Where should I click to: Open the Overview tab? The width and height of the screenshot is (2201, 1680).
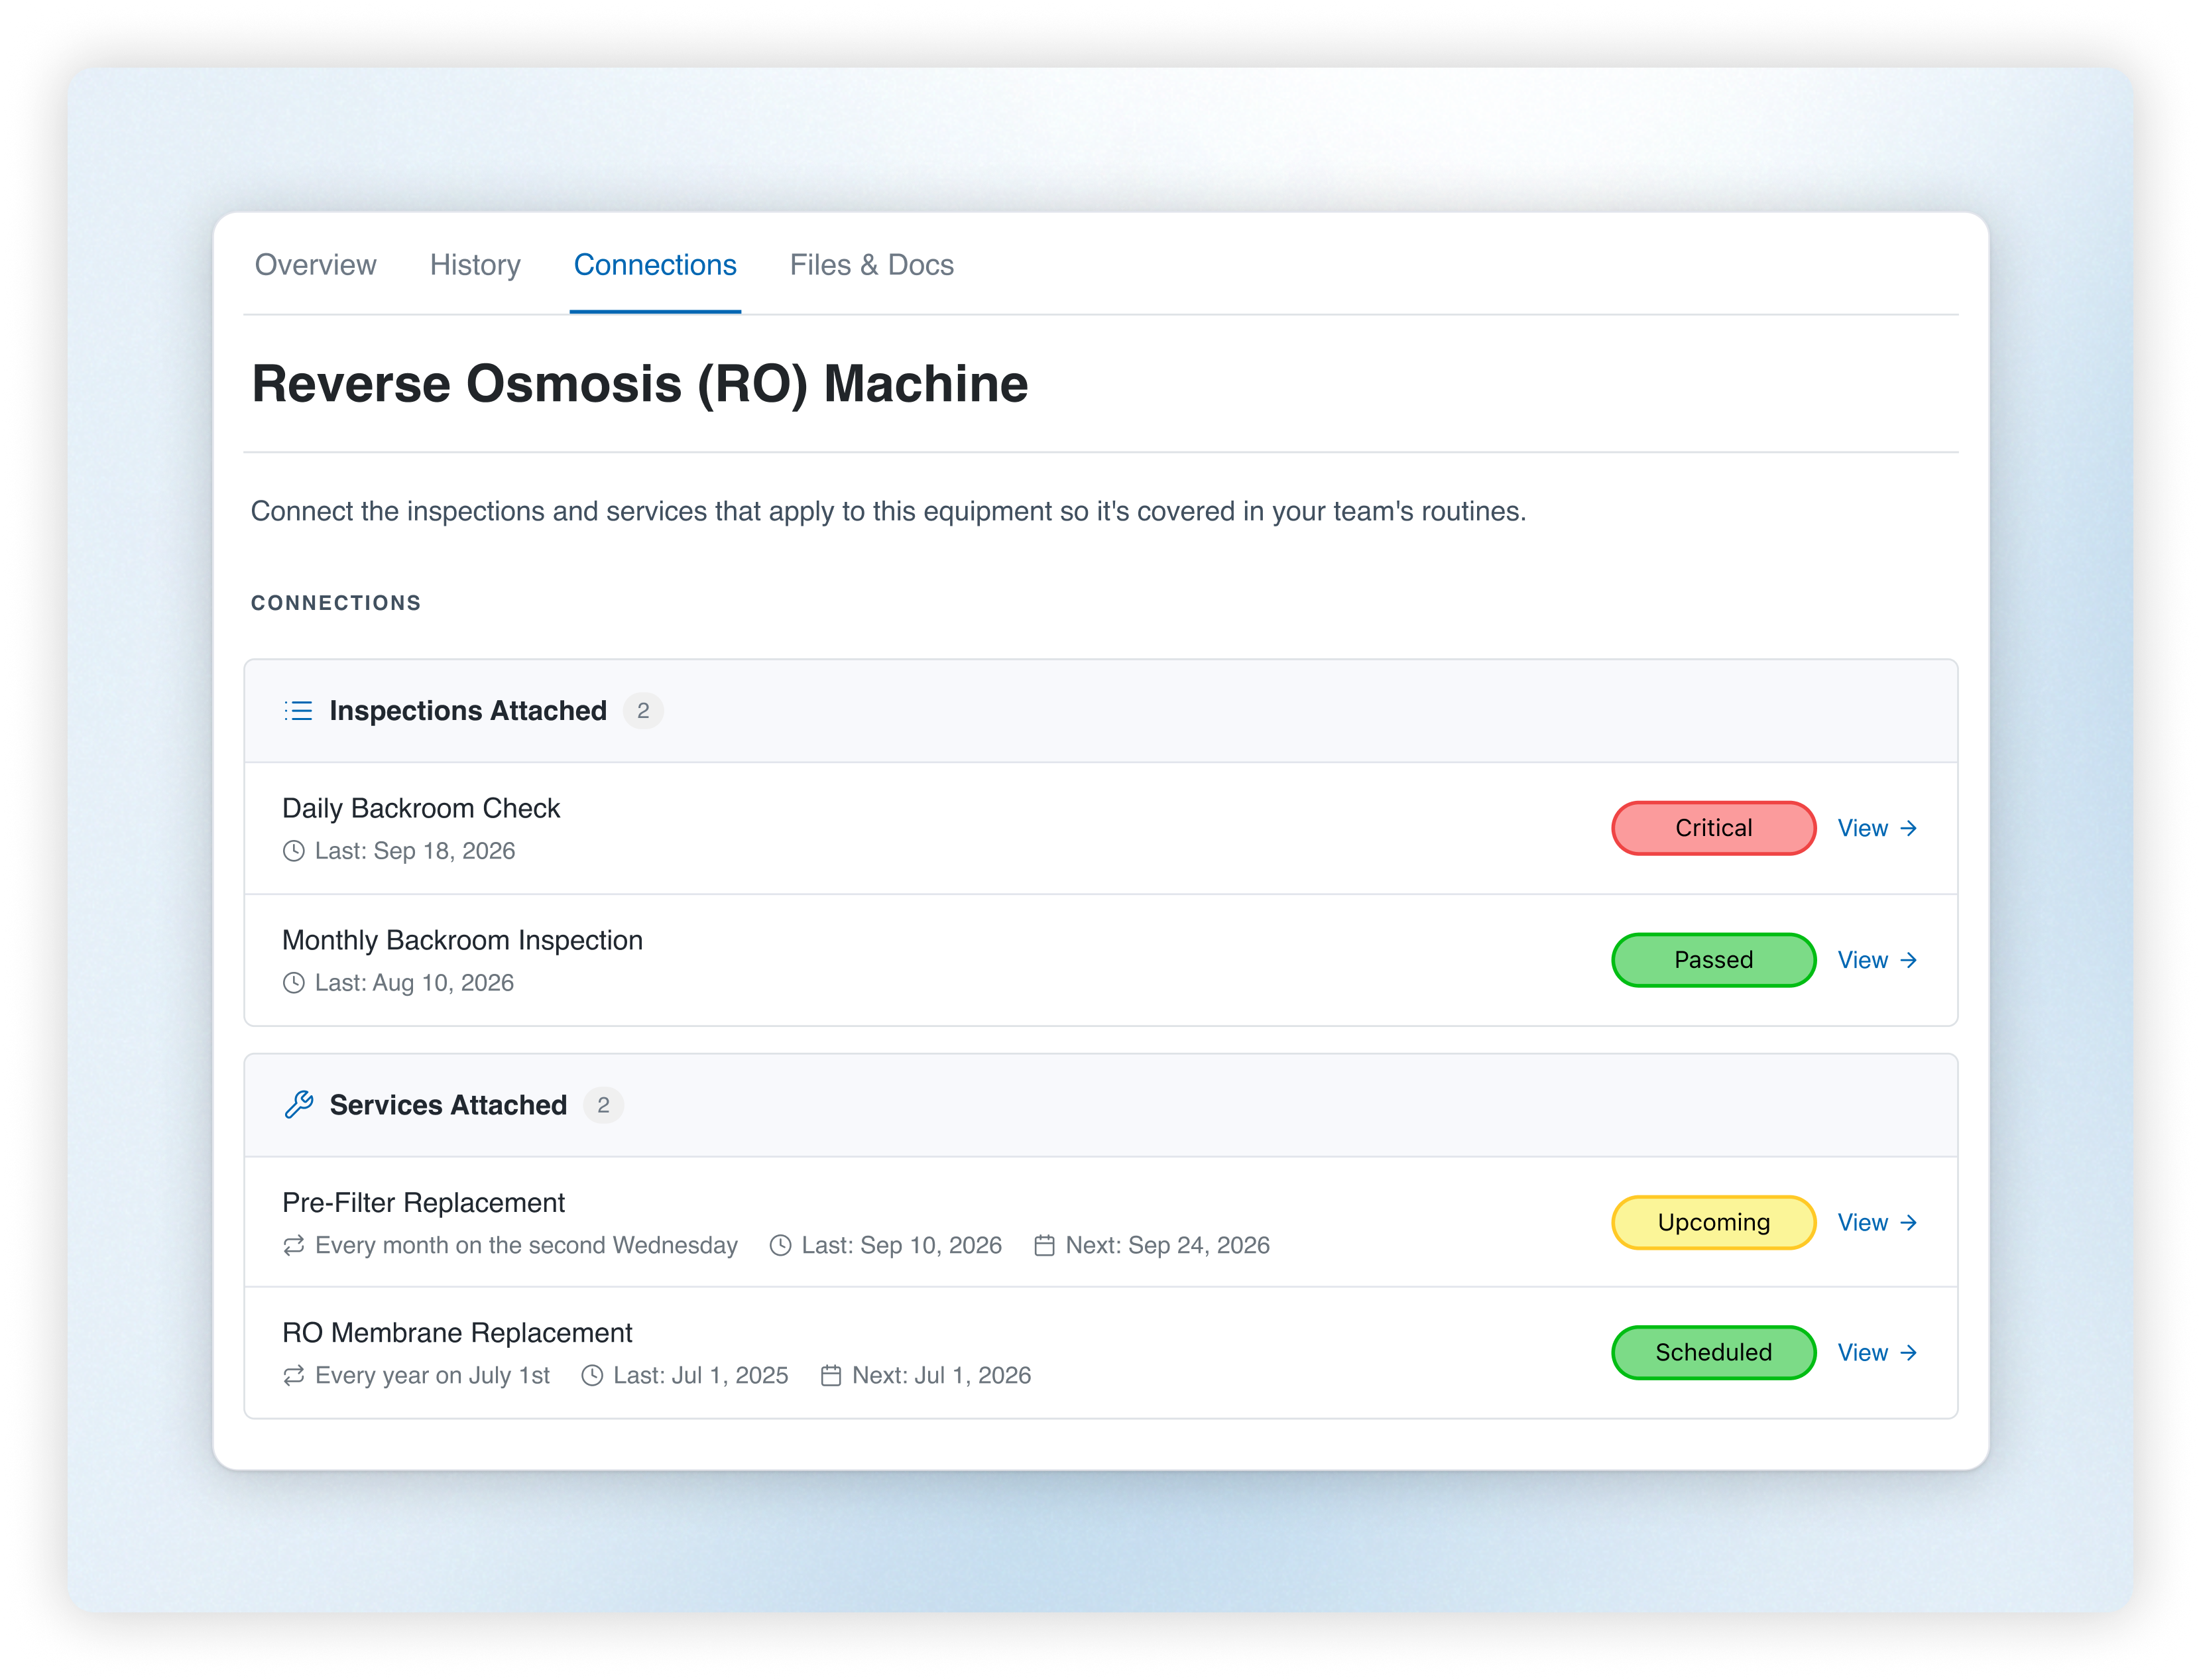(315, 265)
